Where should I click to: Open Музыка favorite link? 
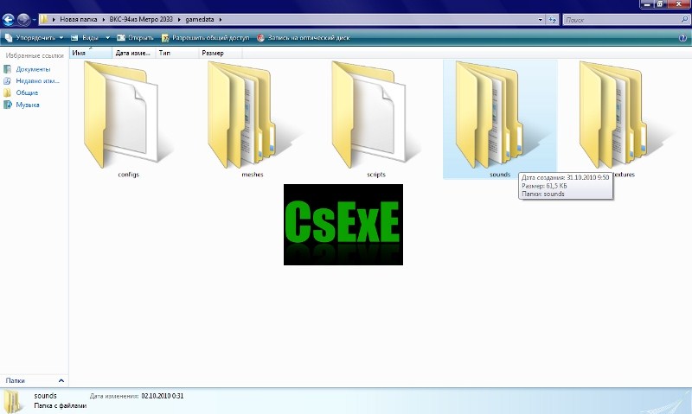click(28, 105)
